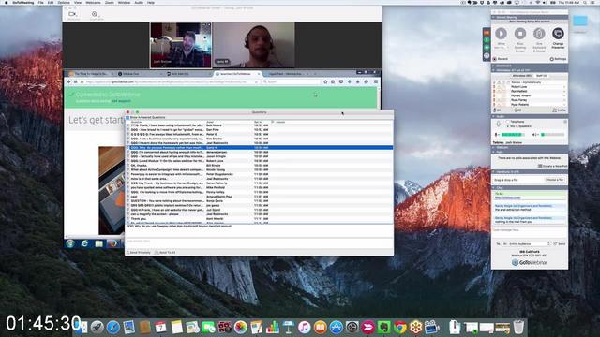The image size is (600, 337).
Task: Select the question row from Samy M
Action: [259, 148]
